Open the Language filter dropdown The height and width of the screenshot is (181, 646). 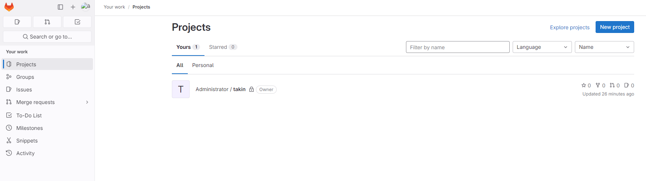pos(542,47)
